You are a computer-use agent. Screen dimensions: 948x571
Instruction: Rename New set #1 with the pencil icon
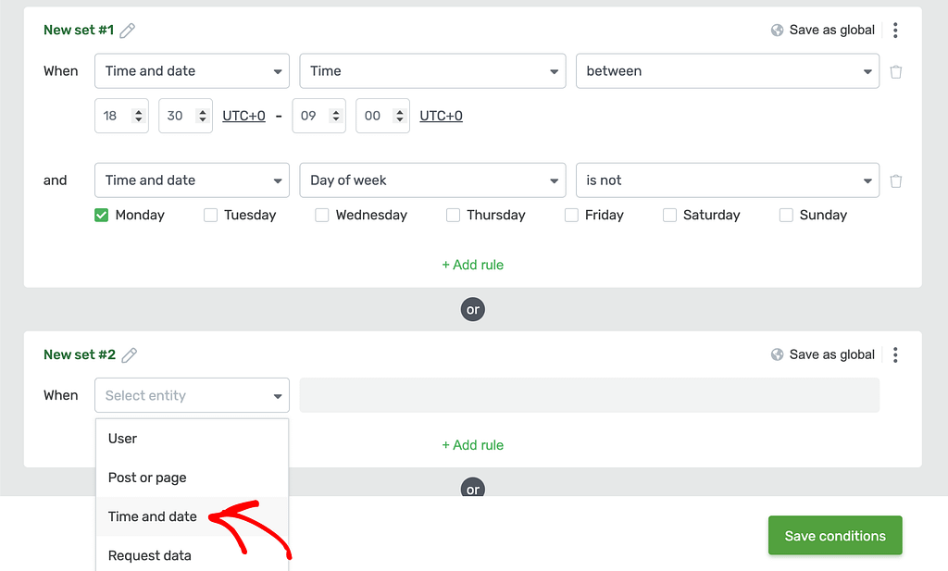click(127, 31)
